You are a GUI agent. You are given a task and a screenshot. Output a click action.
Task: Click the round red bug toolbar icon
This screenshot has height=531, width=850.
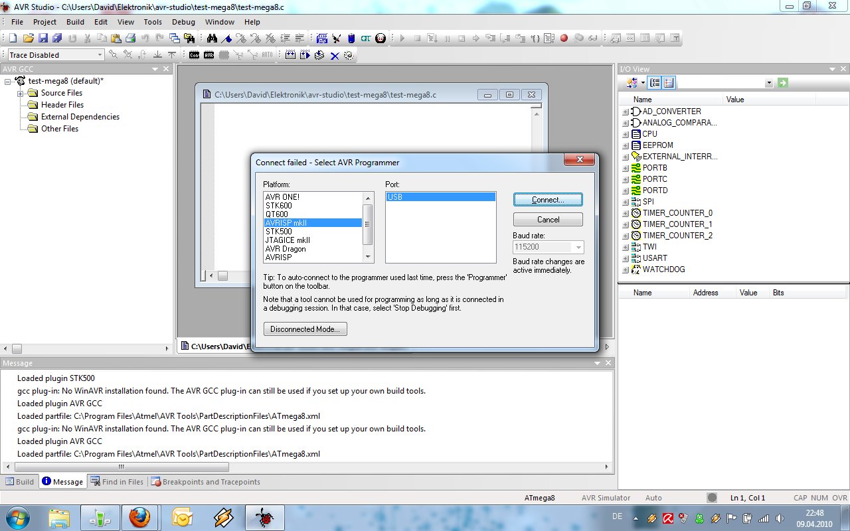381,38
